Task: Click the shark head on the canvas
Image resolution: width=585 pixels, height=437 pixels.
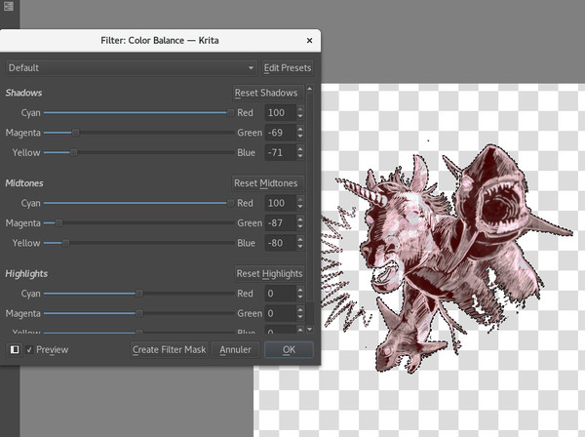Action: click(x=492, y=194)
